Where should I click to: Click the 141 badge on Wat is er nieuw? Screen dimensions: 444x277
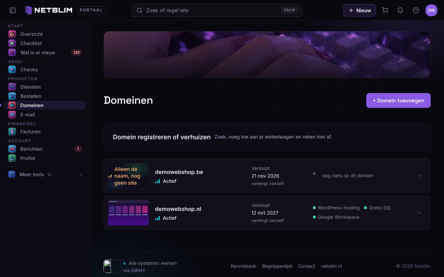click(76, 52)
